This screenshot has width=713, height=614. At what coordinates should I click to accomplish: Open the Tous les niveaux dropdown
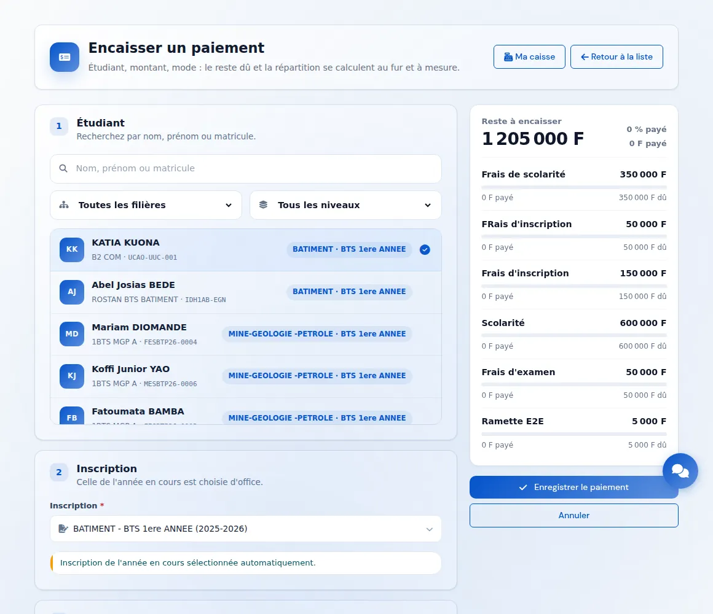pyautogui.click(x=345, y=205)
